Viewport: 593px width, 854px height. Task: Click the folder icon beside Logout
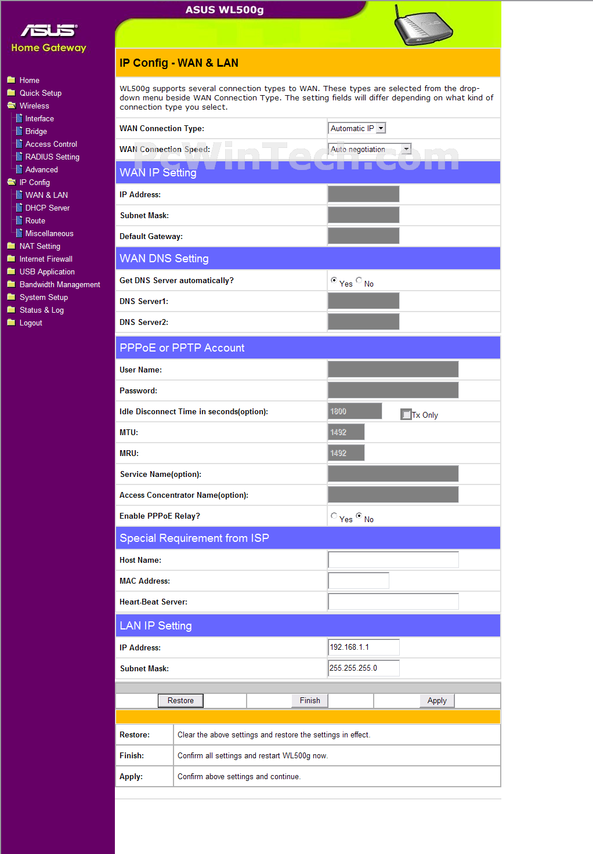11,323
